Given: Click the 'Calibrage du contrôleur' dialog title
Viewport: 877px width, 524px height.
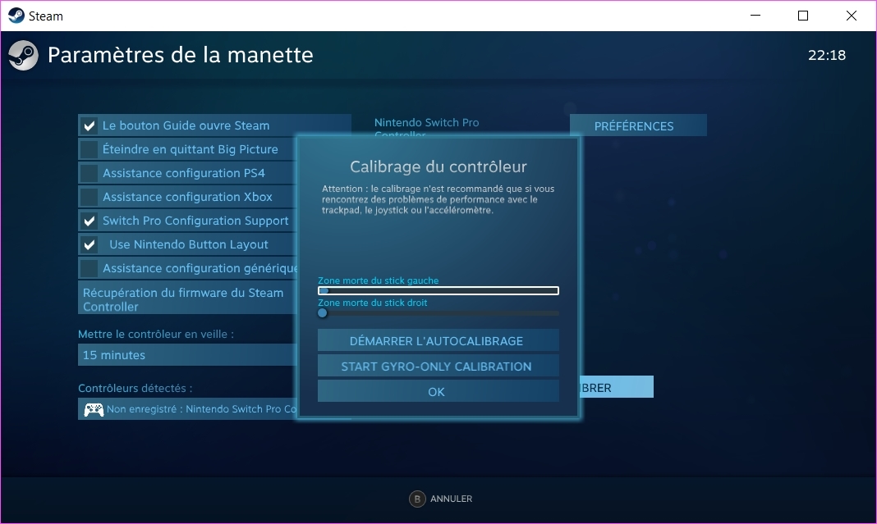Looking at the screenshot, I should [x=438, y=166].
